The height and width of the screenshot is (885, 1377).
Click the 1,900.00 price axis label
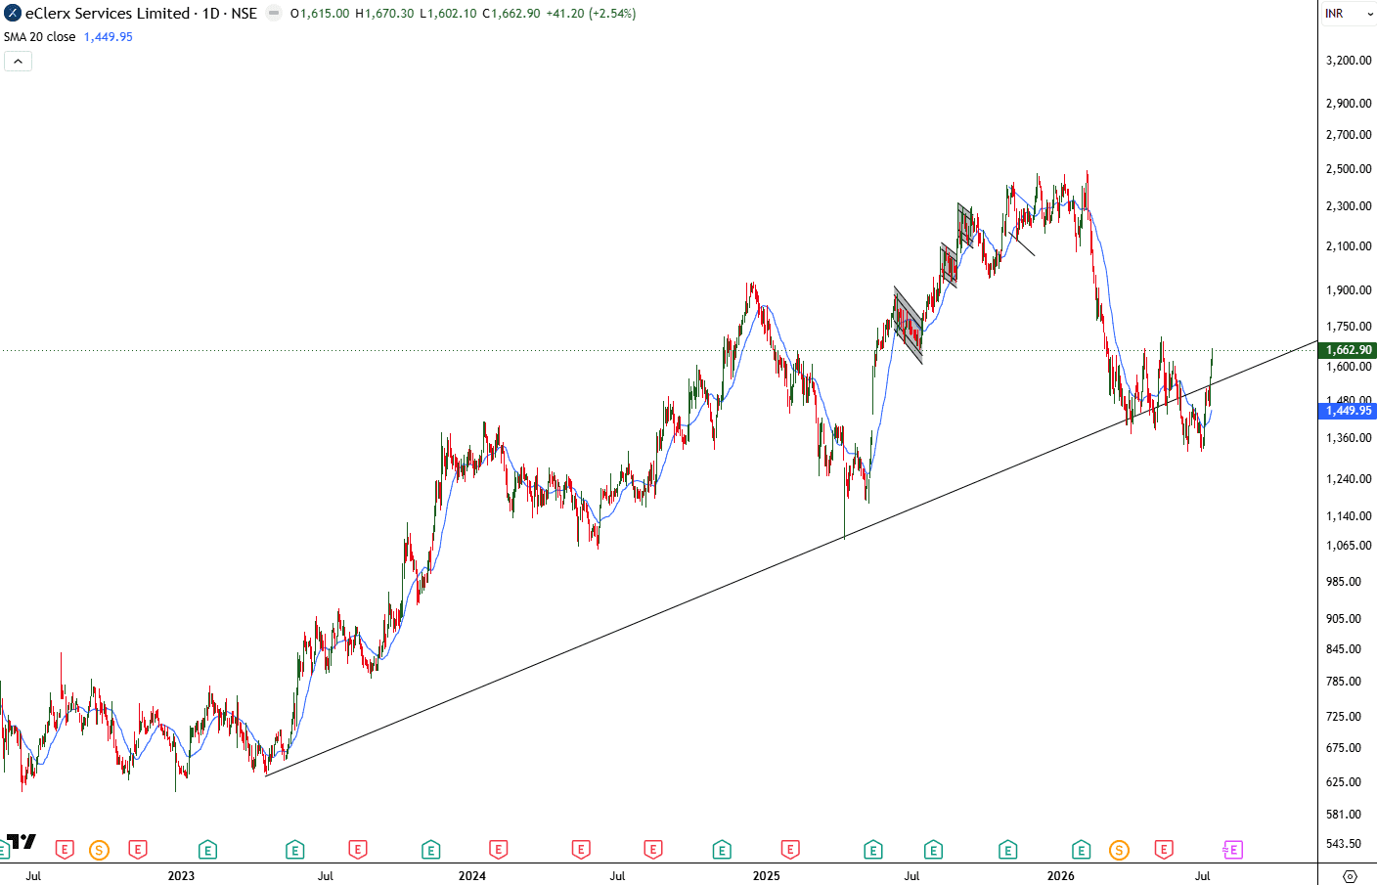(x=1349, y=290)
